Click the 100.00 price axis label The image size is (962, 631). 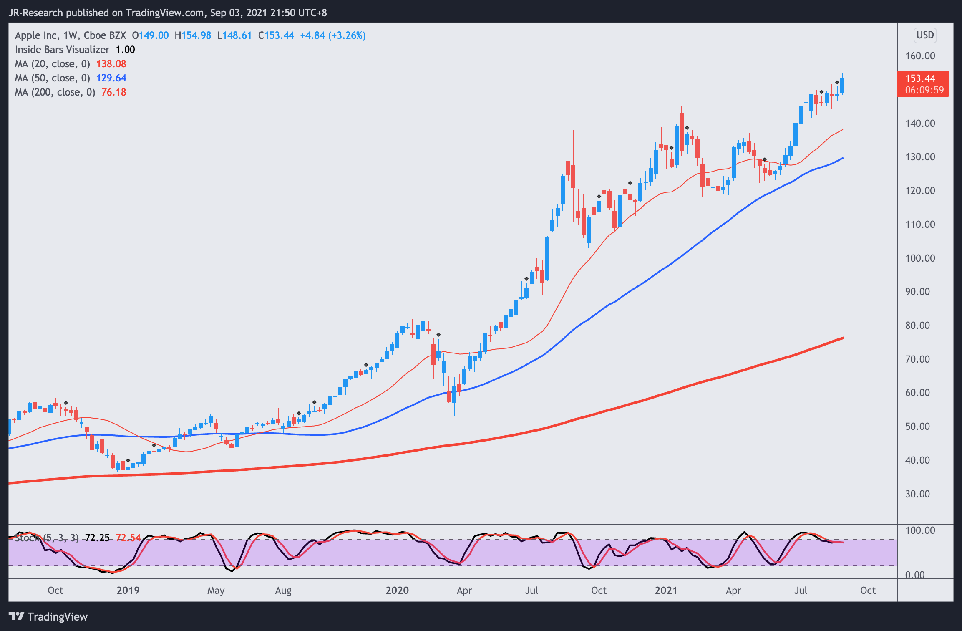click(x=920, y=258)
